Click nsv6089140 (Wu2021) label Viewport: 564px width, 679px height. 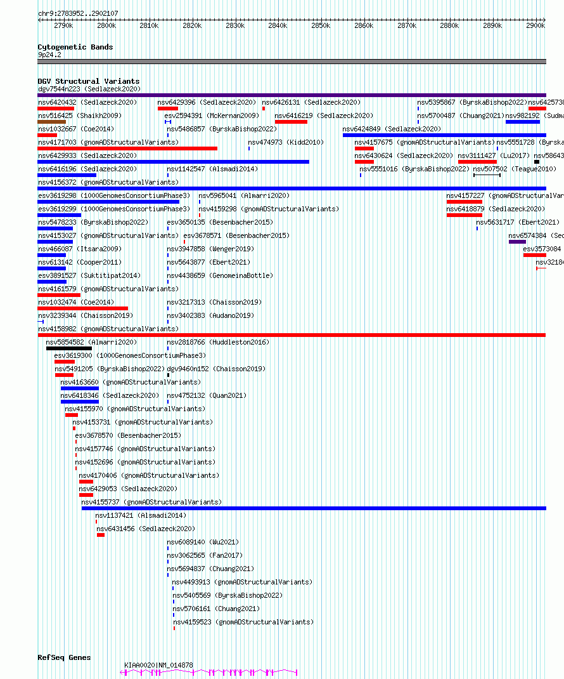pos(203,542)
